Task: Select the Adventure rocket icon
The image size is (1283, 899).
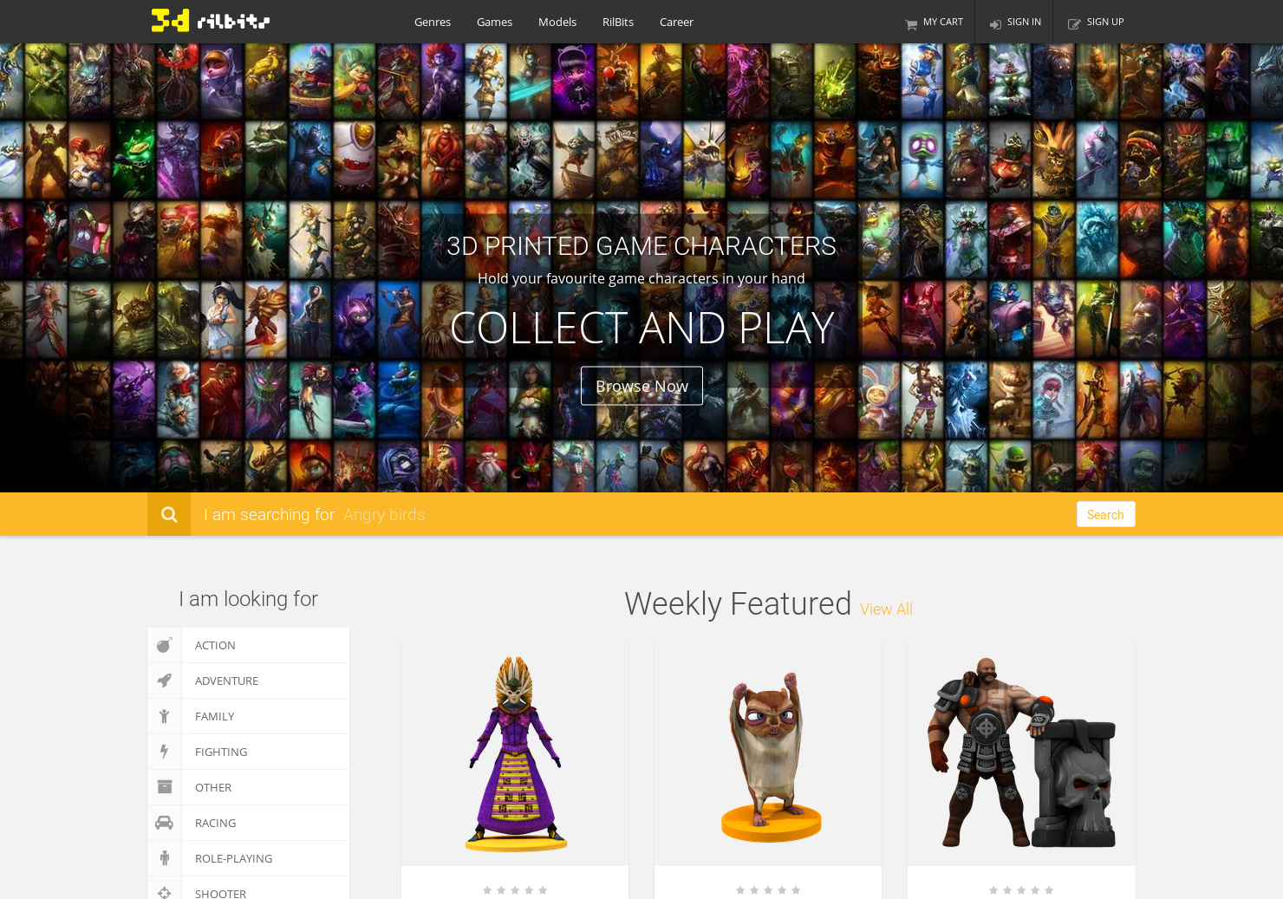Action: (164, 681)
